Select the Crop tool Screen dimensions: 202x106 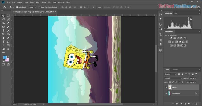3,23
